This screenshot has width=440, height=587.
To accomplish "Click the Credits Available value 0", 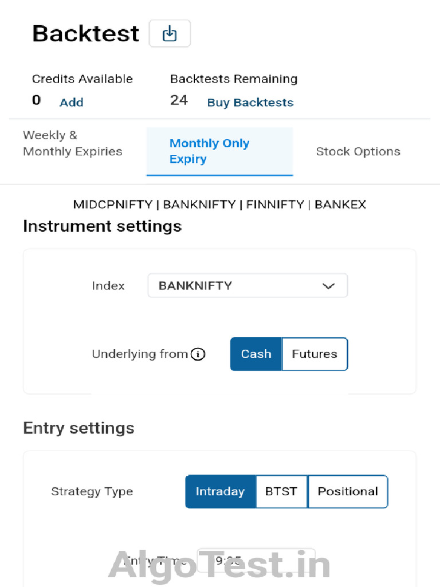I will pos(37,100).
